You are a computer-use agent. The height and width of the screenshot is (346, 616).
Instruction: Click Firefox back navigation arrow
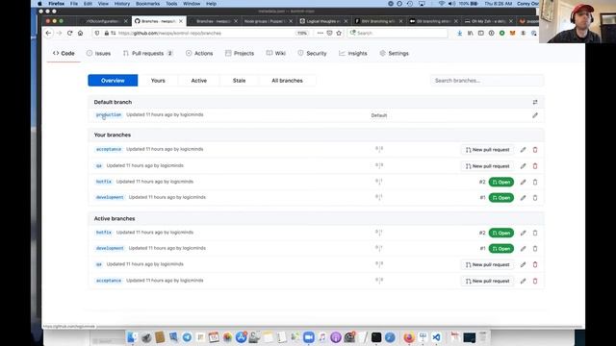coord(48,34)
